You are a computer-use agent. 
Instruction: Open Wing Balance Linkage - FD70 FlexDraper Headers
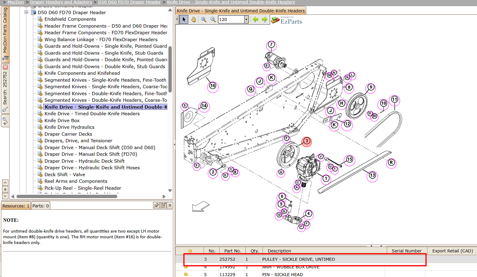(x=101, y=39)
